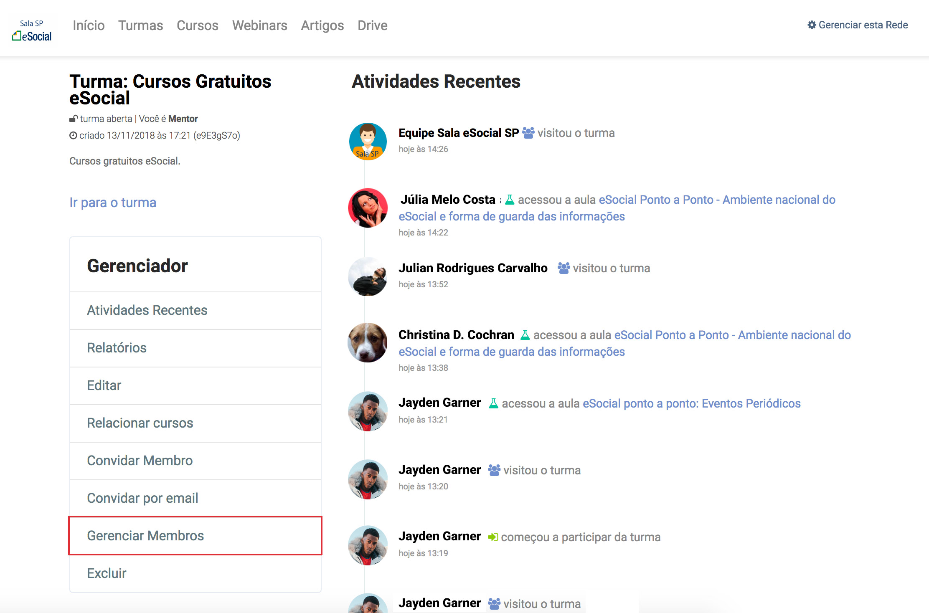Image resolution: width=929 pixels, height=613 pixels.
Task: Click flask icon beside Christina D. Cochran
Action: (525, 335)
